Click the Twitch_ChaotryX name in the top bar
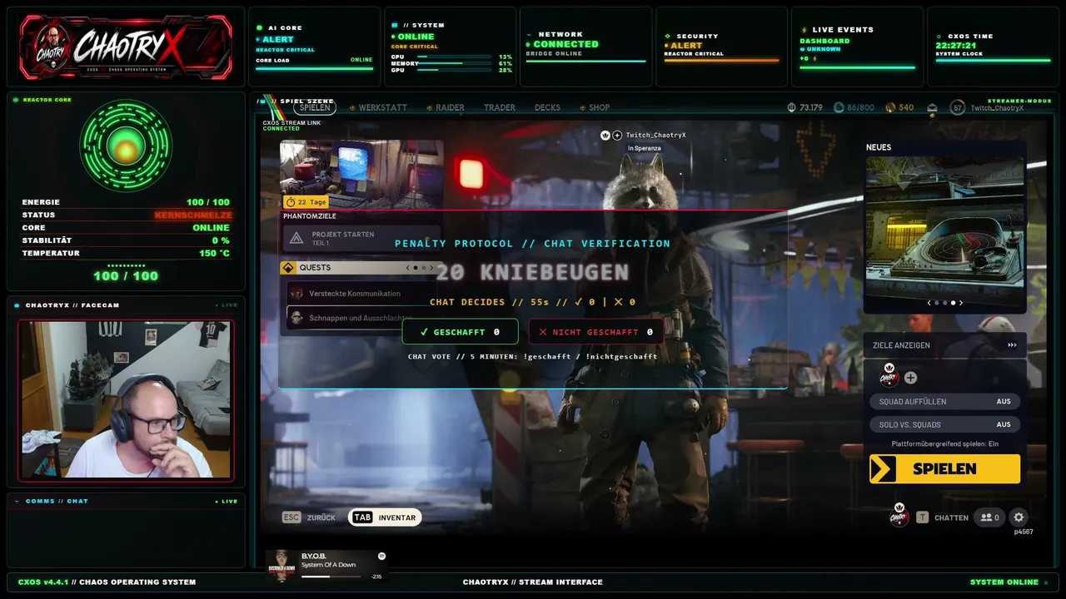Viewport: 1066px width, 599px height. [x=997, y=108]
